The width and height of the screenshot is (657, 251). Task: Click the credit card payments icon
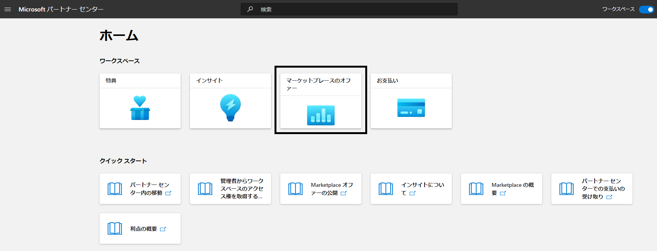(x=411, y=108)
